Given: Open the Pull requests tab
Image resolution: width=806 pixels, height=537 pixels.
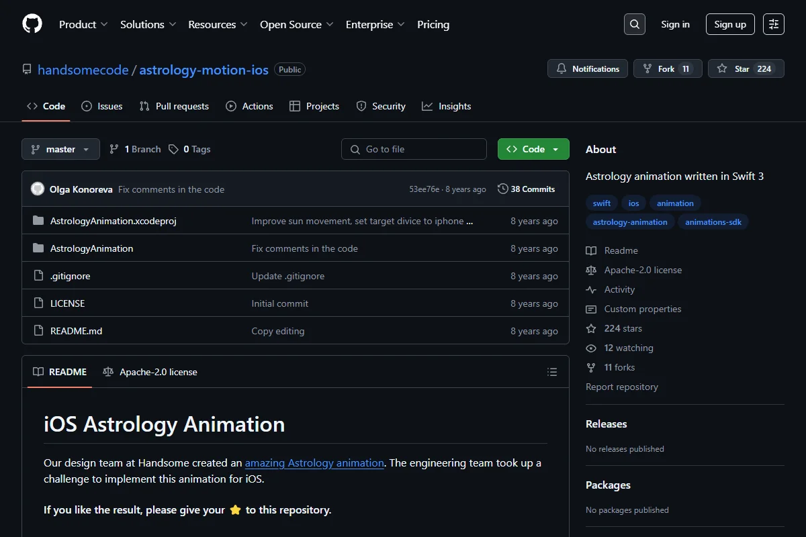Looking at the screenshot, I should click(x=174, y=106).
